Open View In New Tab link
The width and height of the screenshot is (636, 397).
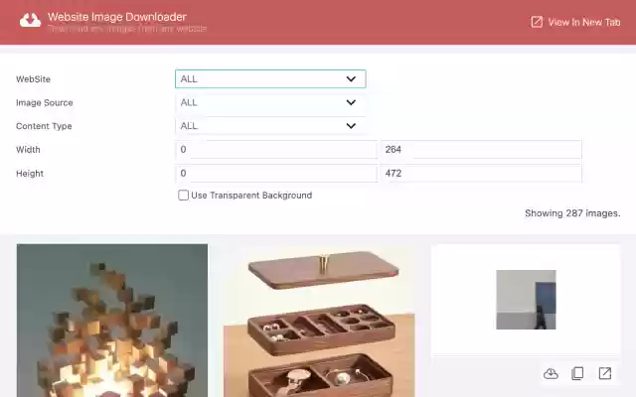(575, 22)
